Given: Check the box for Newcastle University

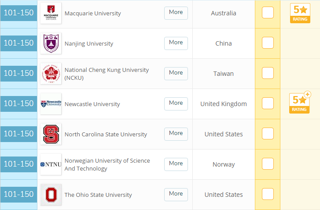Looking at the screenshot, I should [268, 103].
